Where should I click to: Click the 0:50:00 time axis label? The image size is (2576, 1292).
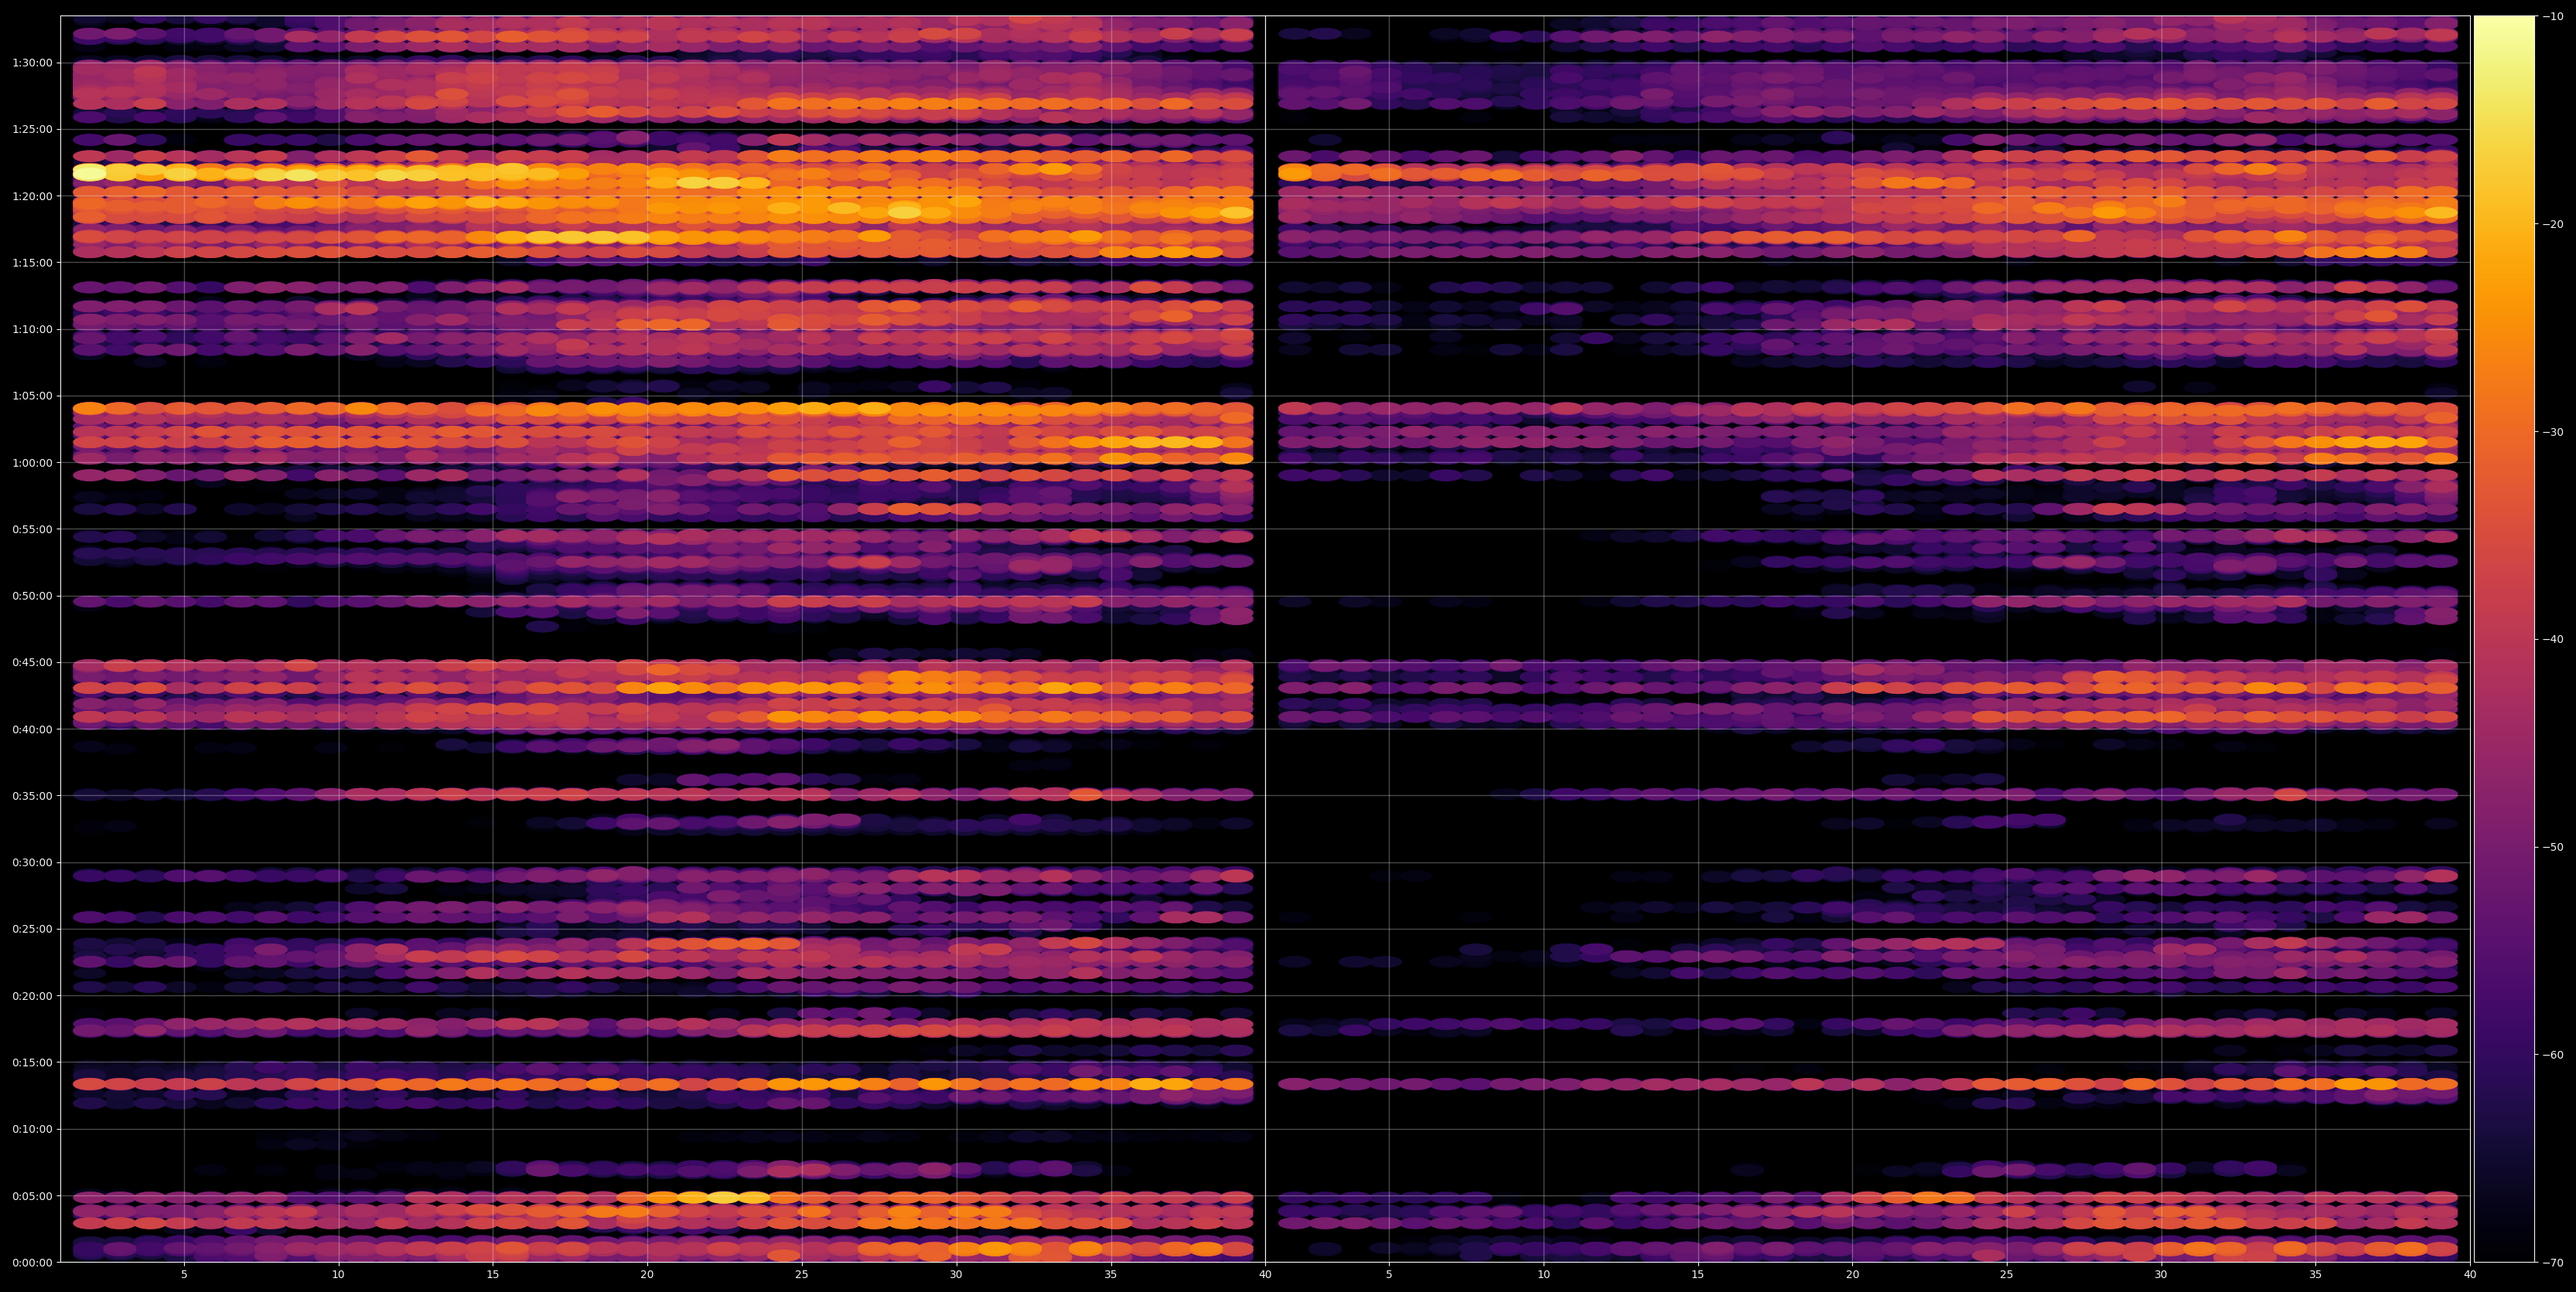click(32, 597)
